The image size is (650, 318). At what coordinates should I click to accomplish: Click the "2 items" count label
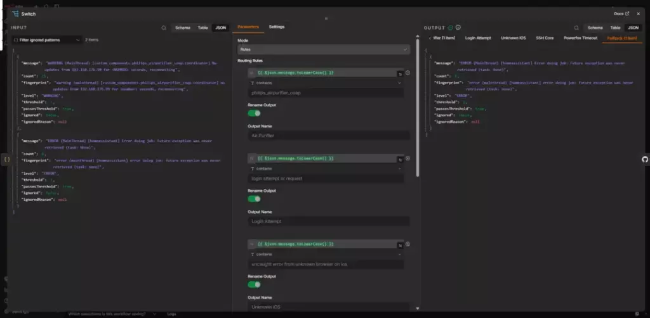pyautogui.click(x=91, y=40)
